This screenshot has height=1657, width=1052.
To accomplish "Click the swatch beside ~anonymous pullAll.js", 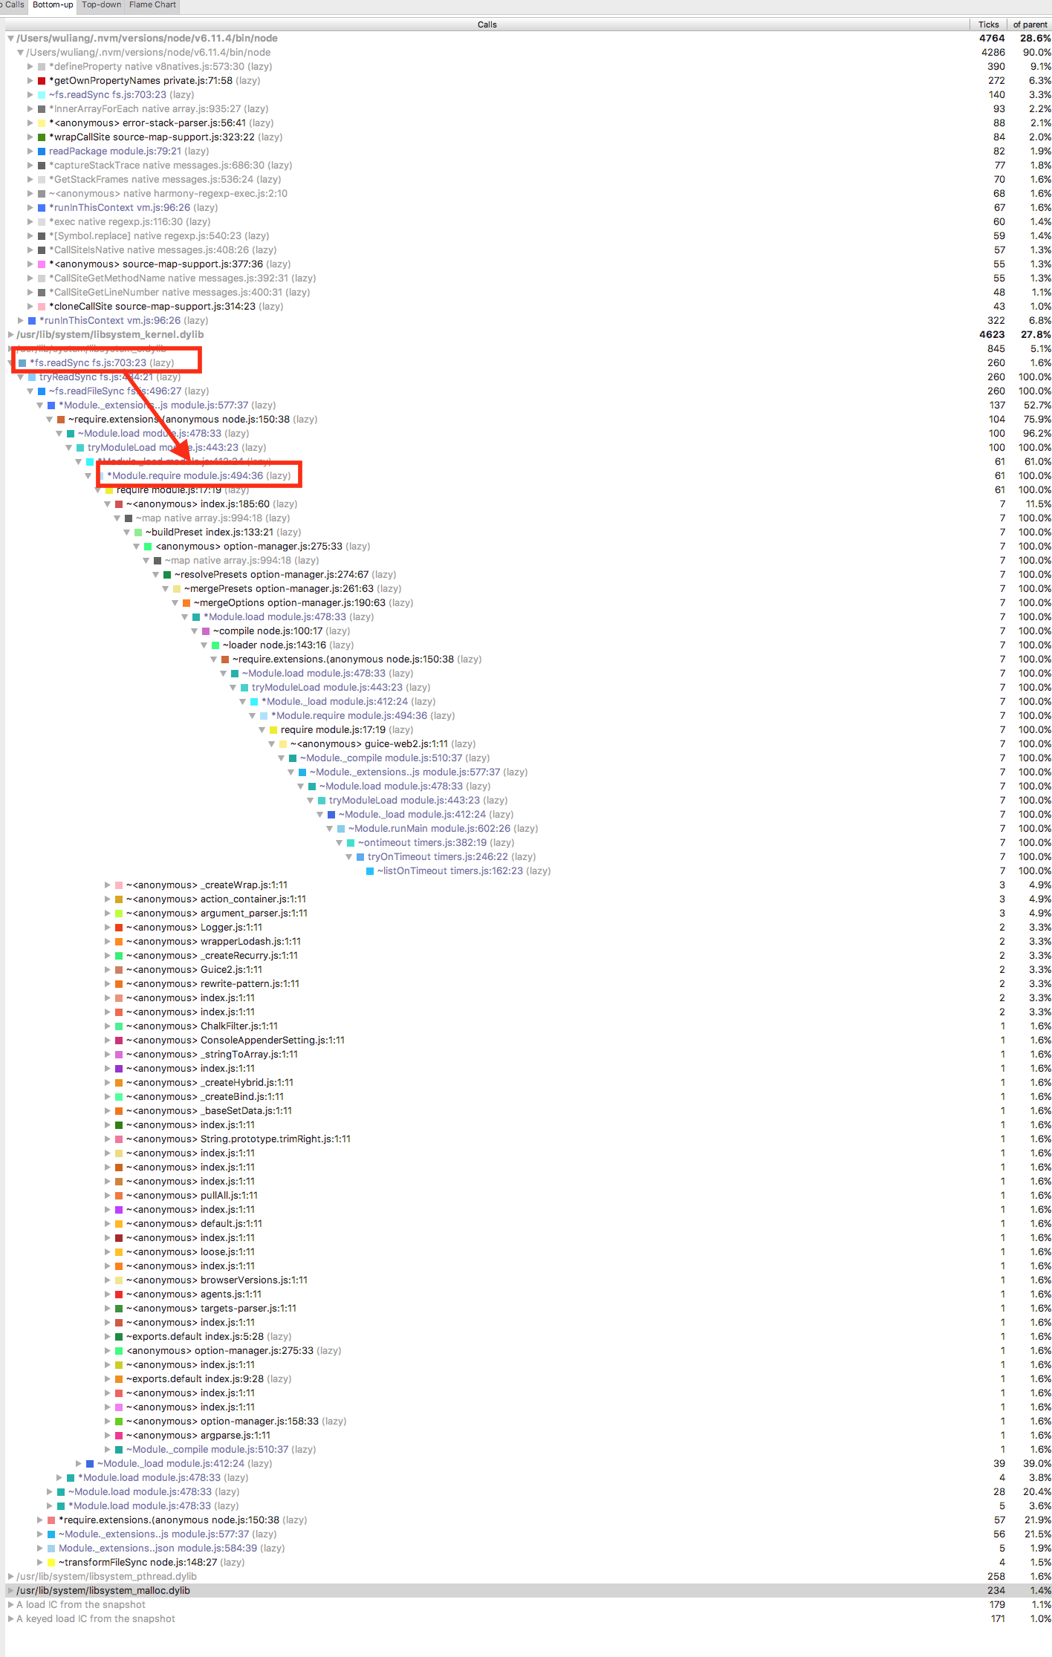I will [119, 1196].
